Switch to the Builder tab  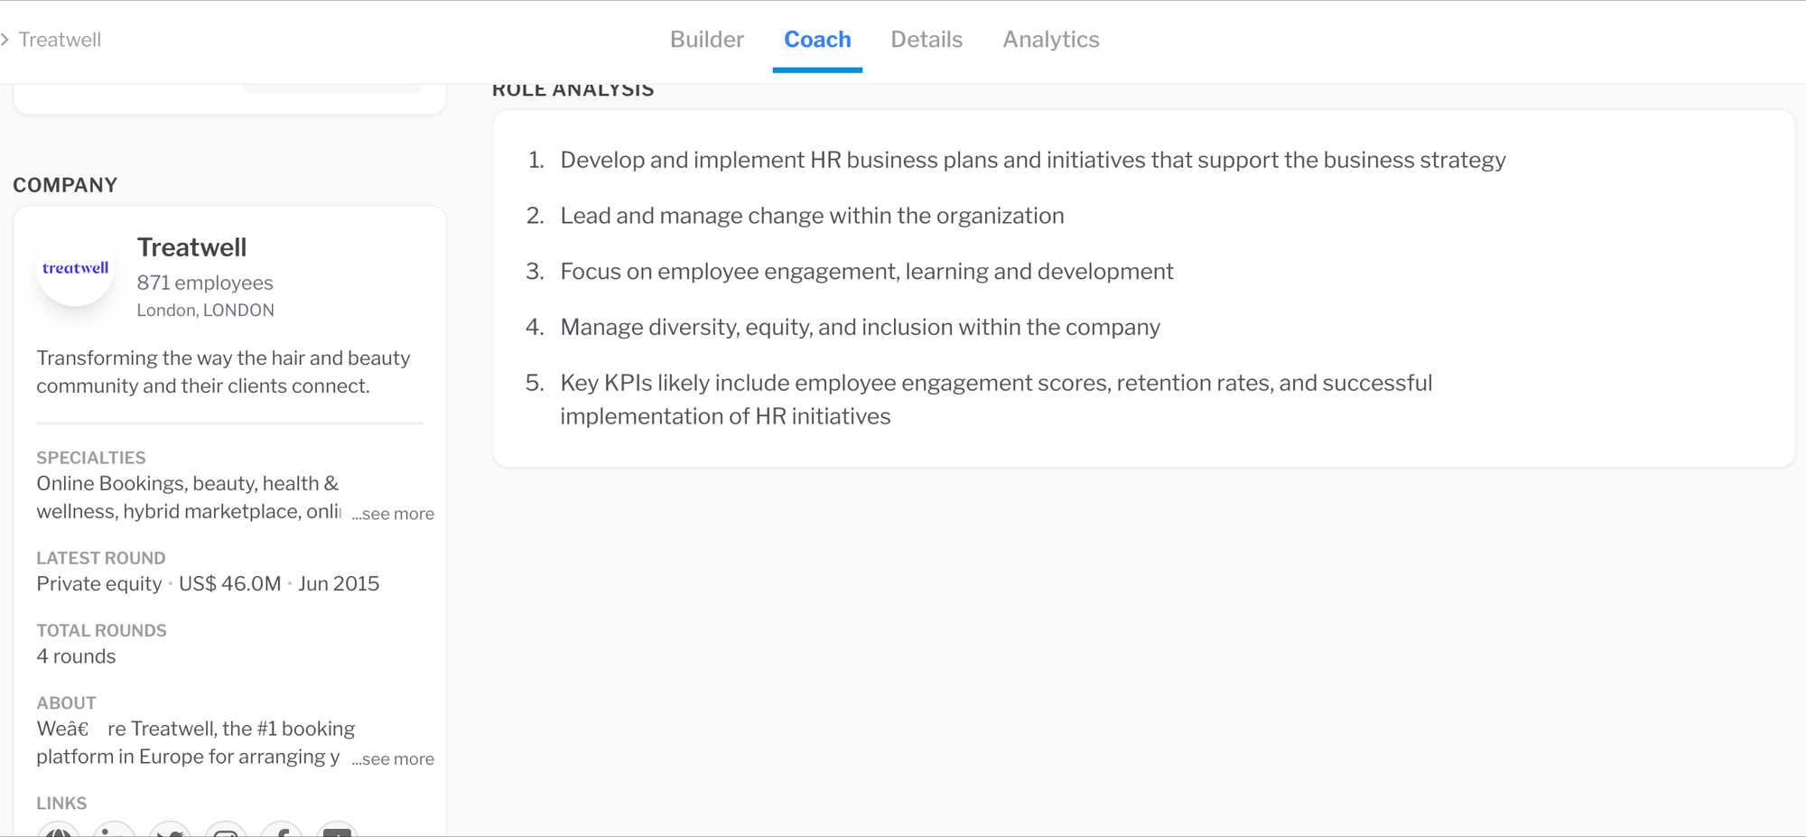(x=707, y=40)
